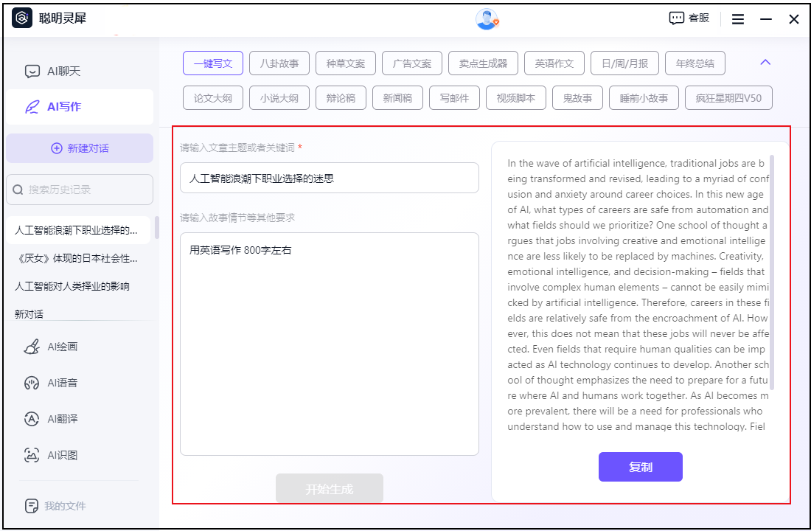
Task: Launch the AI翻译 tool
Action: point(61,418)
